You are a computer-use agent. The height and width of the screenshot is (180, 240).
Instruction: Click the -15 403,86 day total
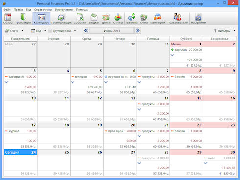point(228,168)
